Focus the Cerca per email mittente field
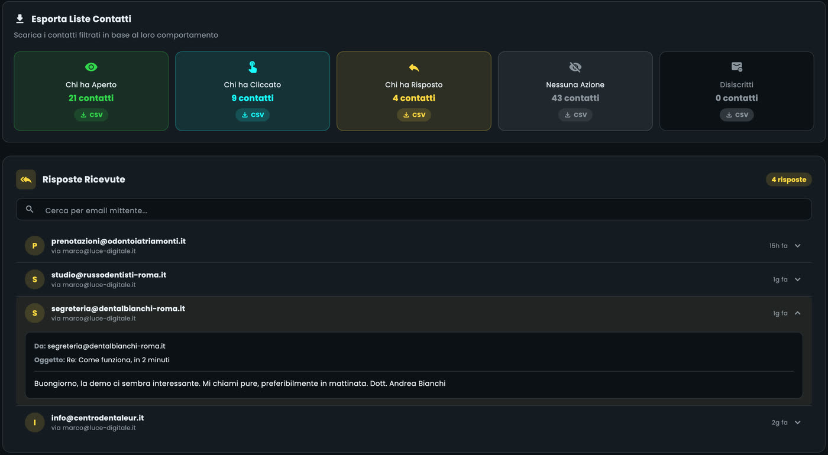 point(414,210)
